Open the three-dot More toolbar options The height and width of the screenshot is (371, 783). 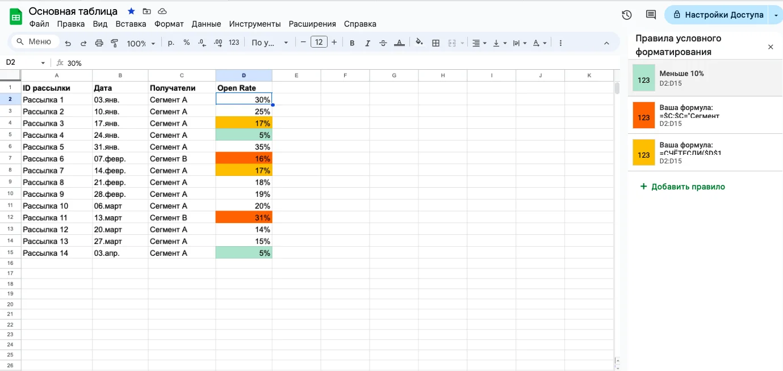click(560, 43)
